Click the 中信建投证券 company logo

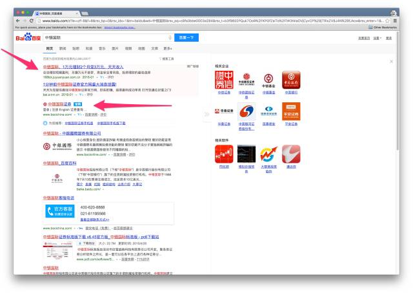[247, 80]
